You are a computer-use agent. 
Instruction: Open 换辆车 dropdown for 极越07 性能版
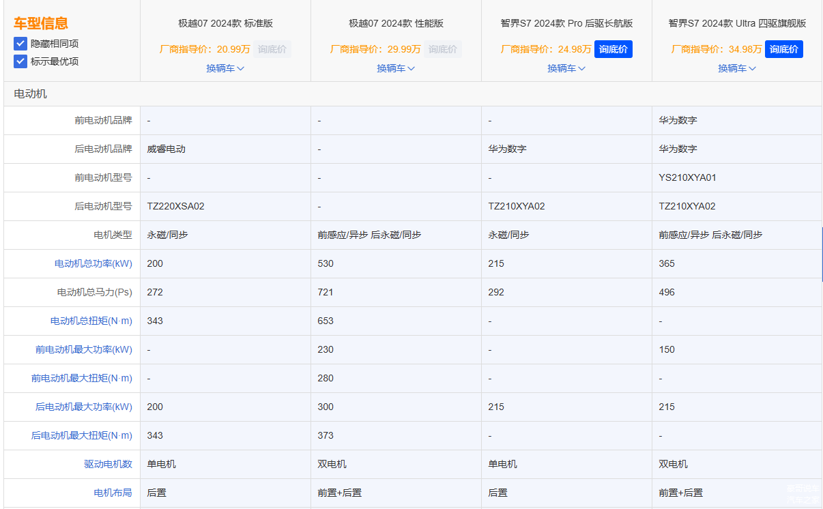point(396,68)
